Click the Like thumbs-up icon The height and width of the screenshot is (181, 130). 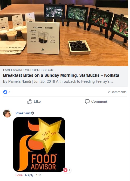click(30, 101)
